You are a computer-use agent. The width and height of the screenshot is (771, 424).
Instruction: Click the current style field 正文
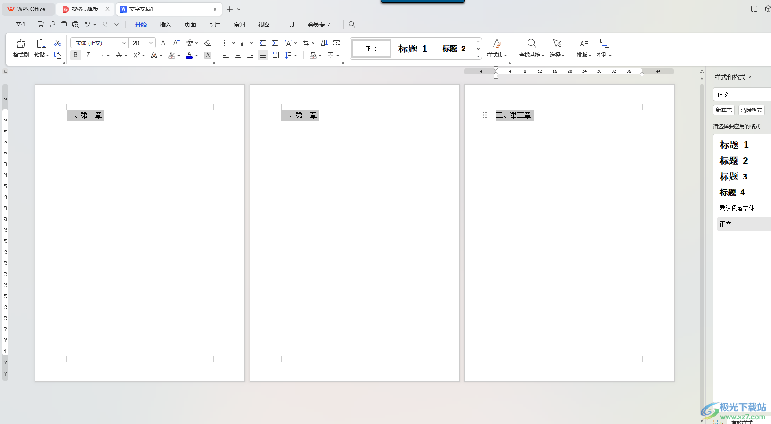(741, 94)
